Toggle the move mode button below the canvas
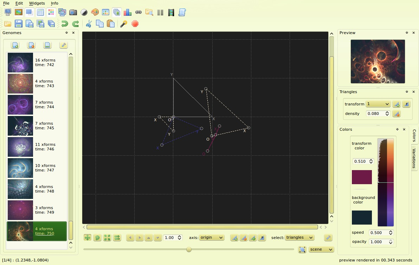This screenshot has height=265, width=419. click(x=88, y=238)
